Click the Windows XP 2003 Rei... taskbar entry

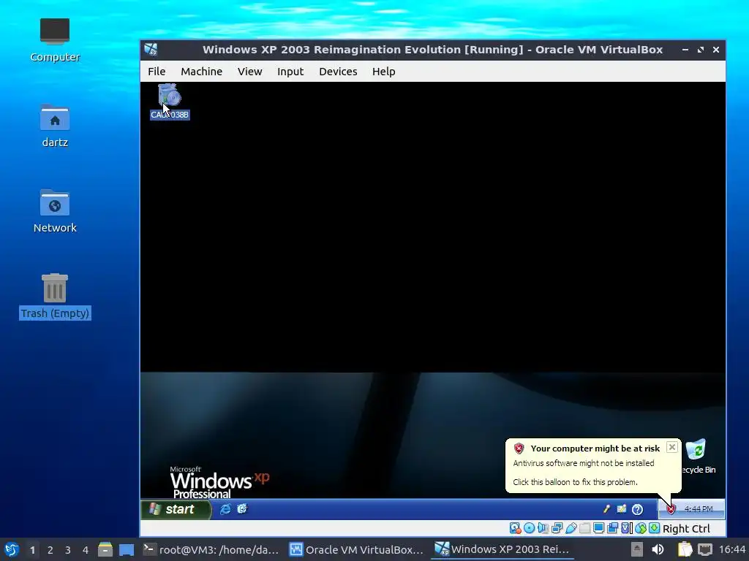pyautogui.click(x=502, y=549)
